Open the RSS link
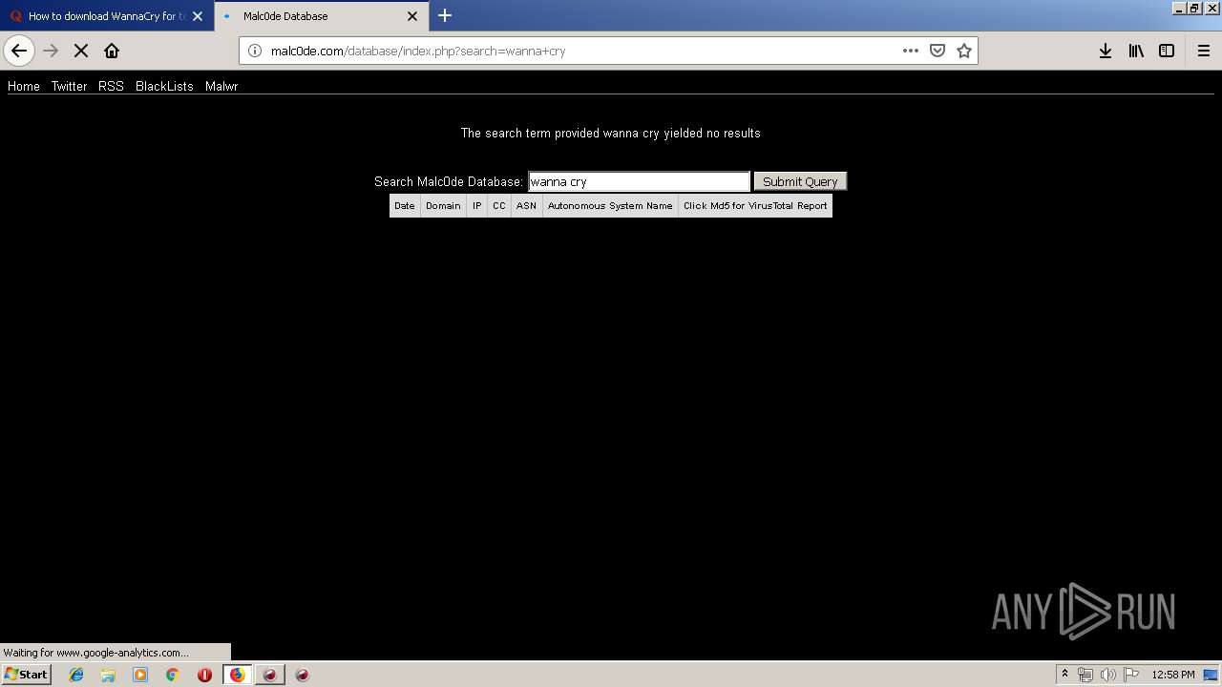Image resolution: width=1222 pixels, height=687 pixels. (x=111, y=86)
